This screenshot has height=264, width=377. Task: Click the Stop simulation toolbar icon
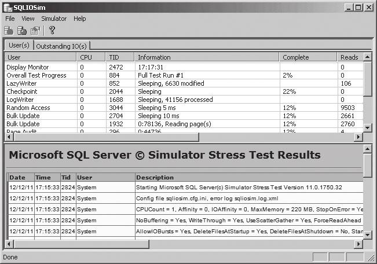(22, 31)
